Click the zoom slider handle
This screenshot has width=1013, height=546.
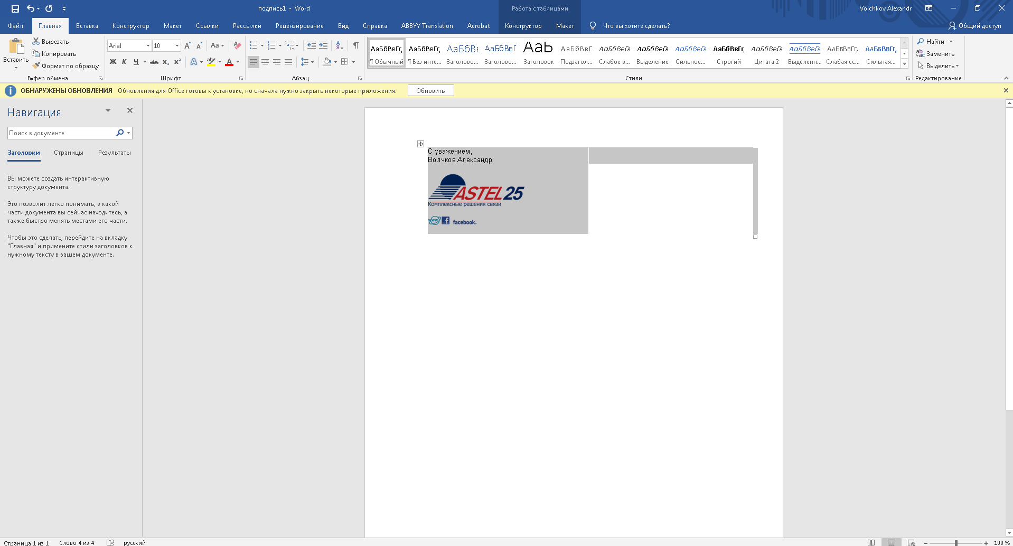pos(956,543)
